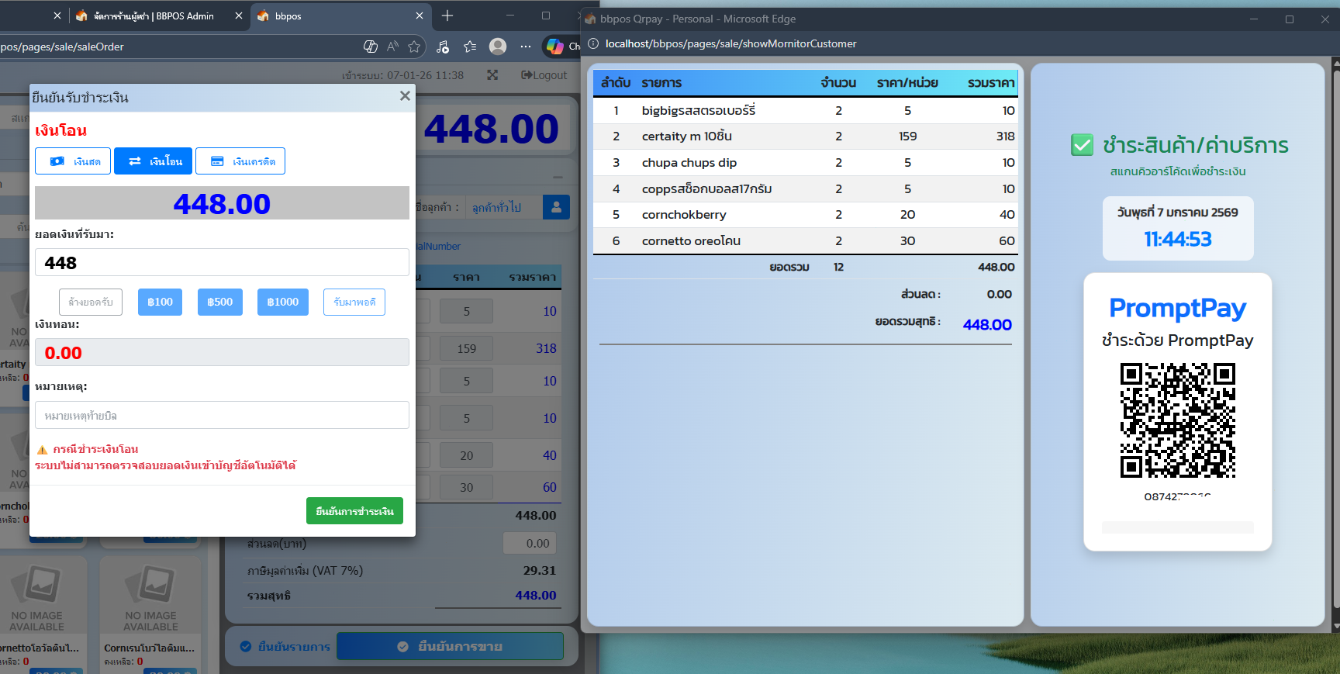Screen dimensions: 1340x674
Task: Maximize the Qrpay Edge window
Action: pos(1290,19)
